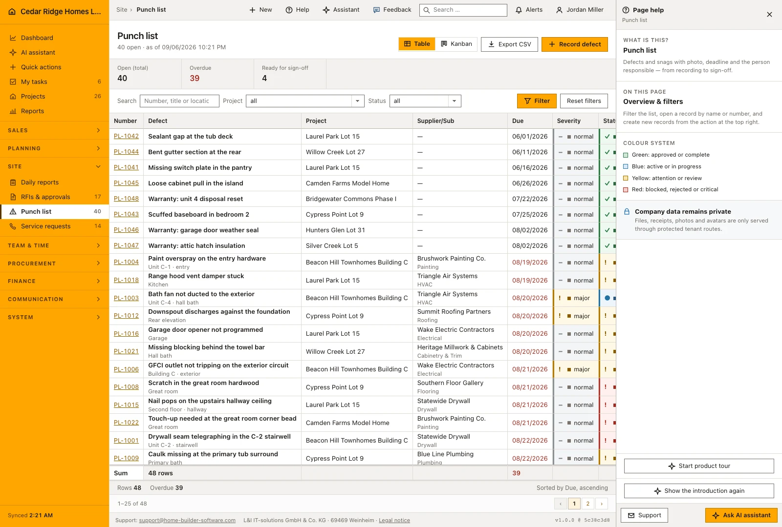This screenshot has width=782, height=527.
Task: Click the search field for Number, title or location
Action: [179, 101]
